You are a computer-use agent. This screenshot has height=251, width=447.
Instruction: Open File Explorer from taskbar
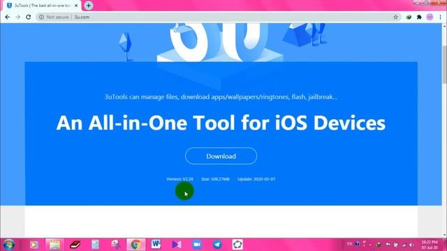tap(54, 245)
